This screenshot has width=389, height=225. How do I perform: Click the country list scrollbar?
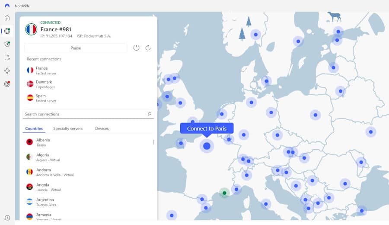pos(154,142)
